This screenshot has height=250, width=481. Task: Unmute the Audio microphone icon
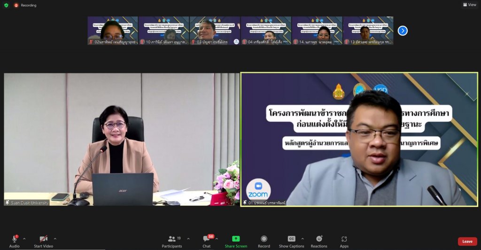tap(15, 239)
